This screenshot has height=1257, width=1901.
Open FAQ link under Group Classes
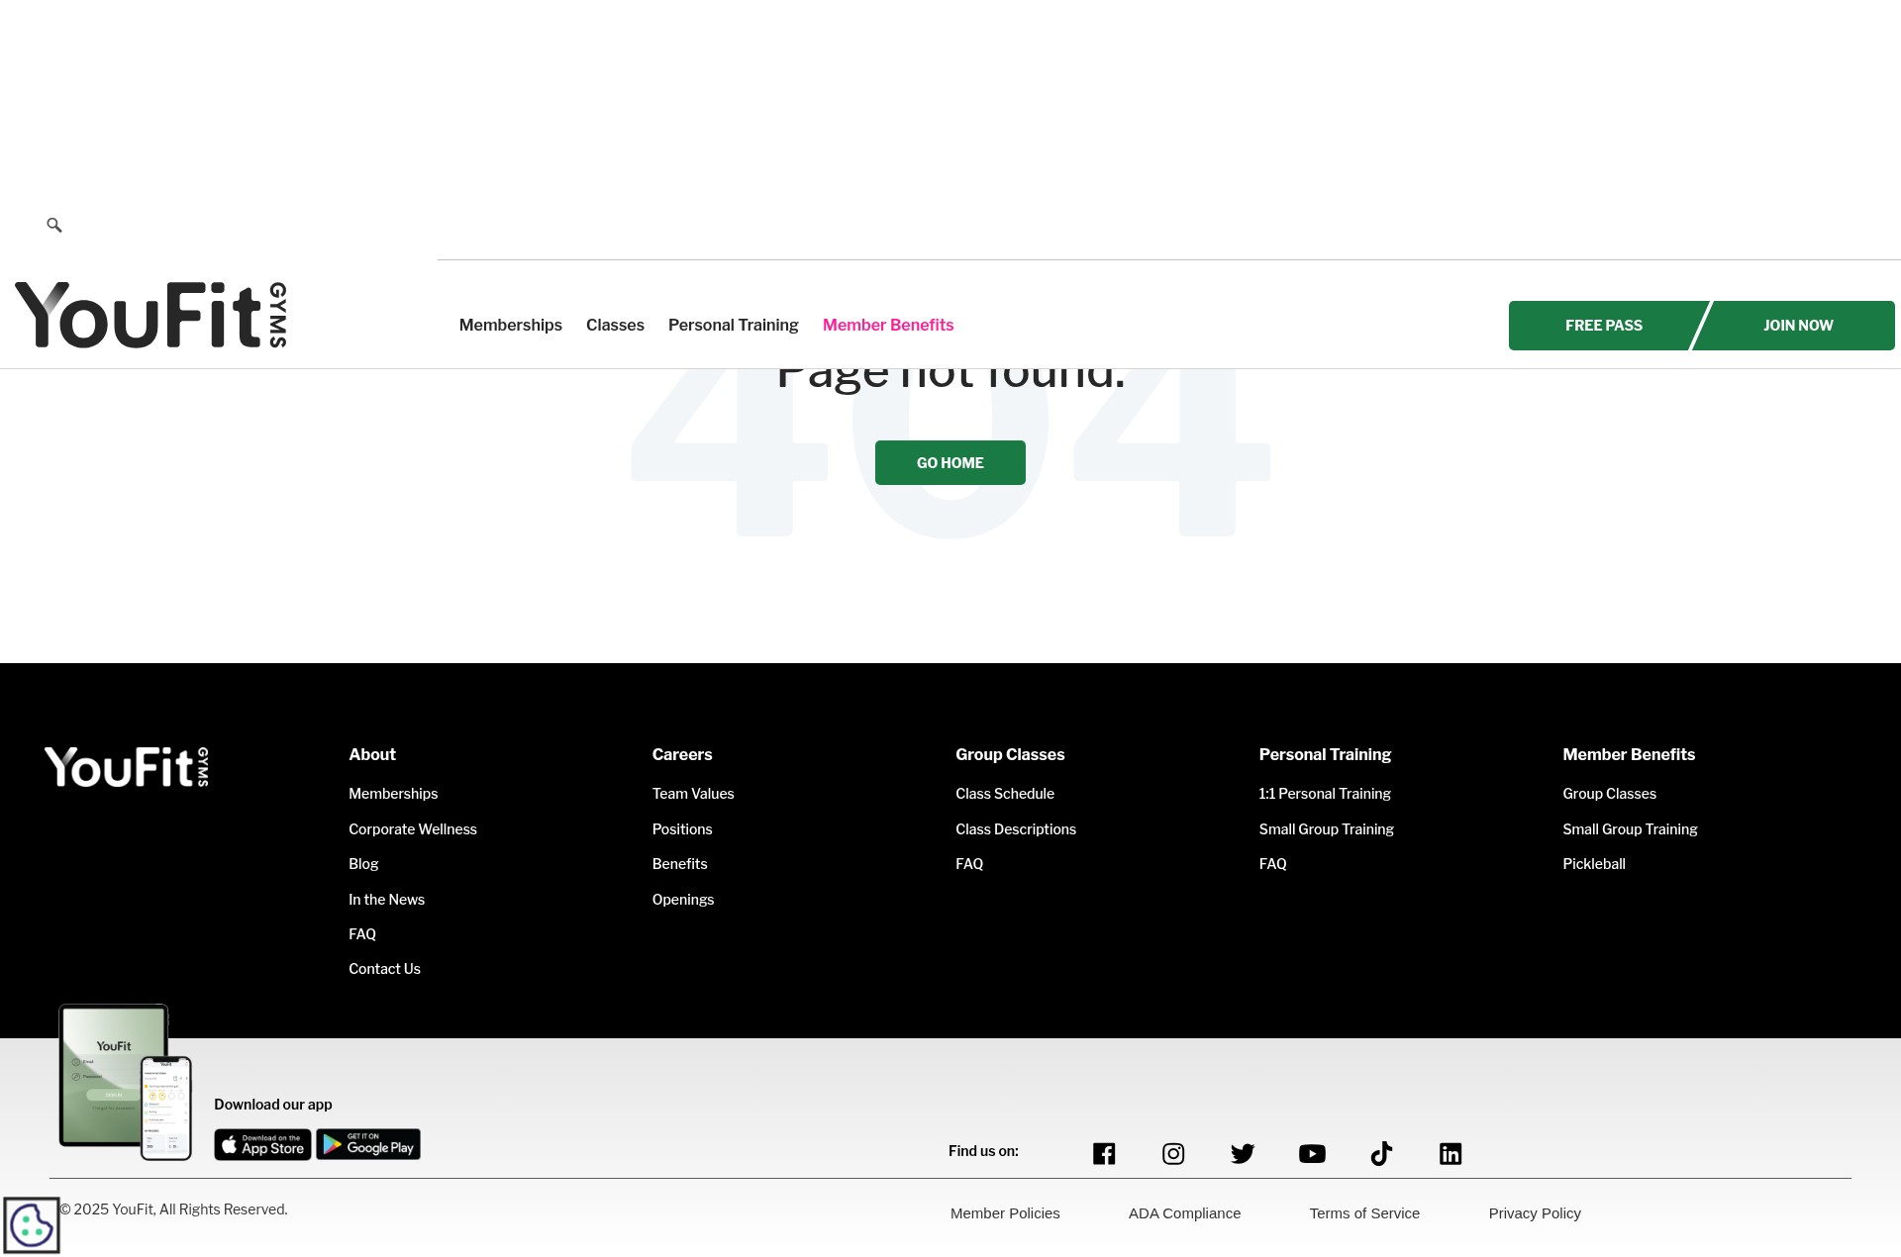tap(969, 864)
